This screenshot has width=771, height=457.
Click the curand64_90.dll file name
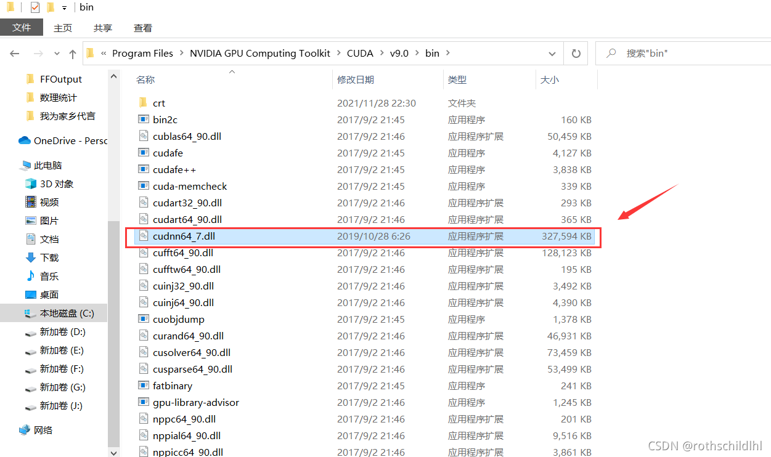tap(188, 336)
